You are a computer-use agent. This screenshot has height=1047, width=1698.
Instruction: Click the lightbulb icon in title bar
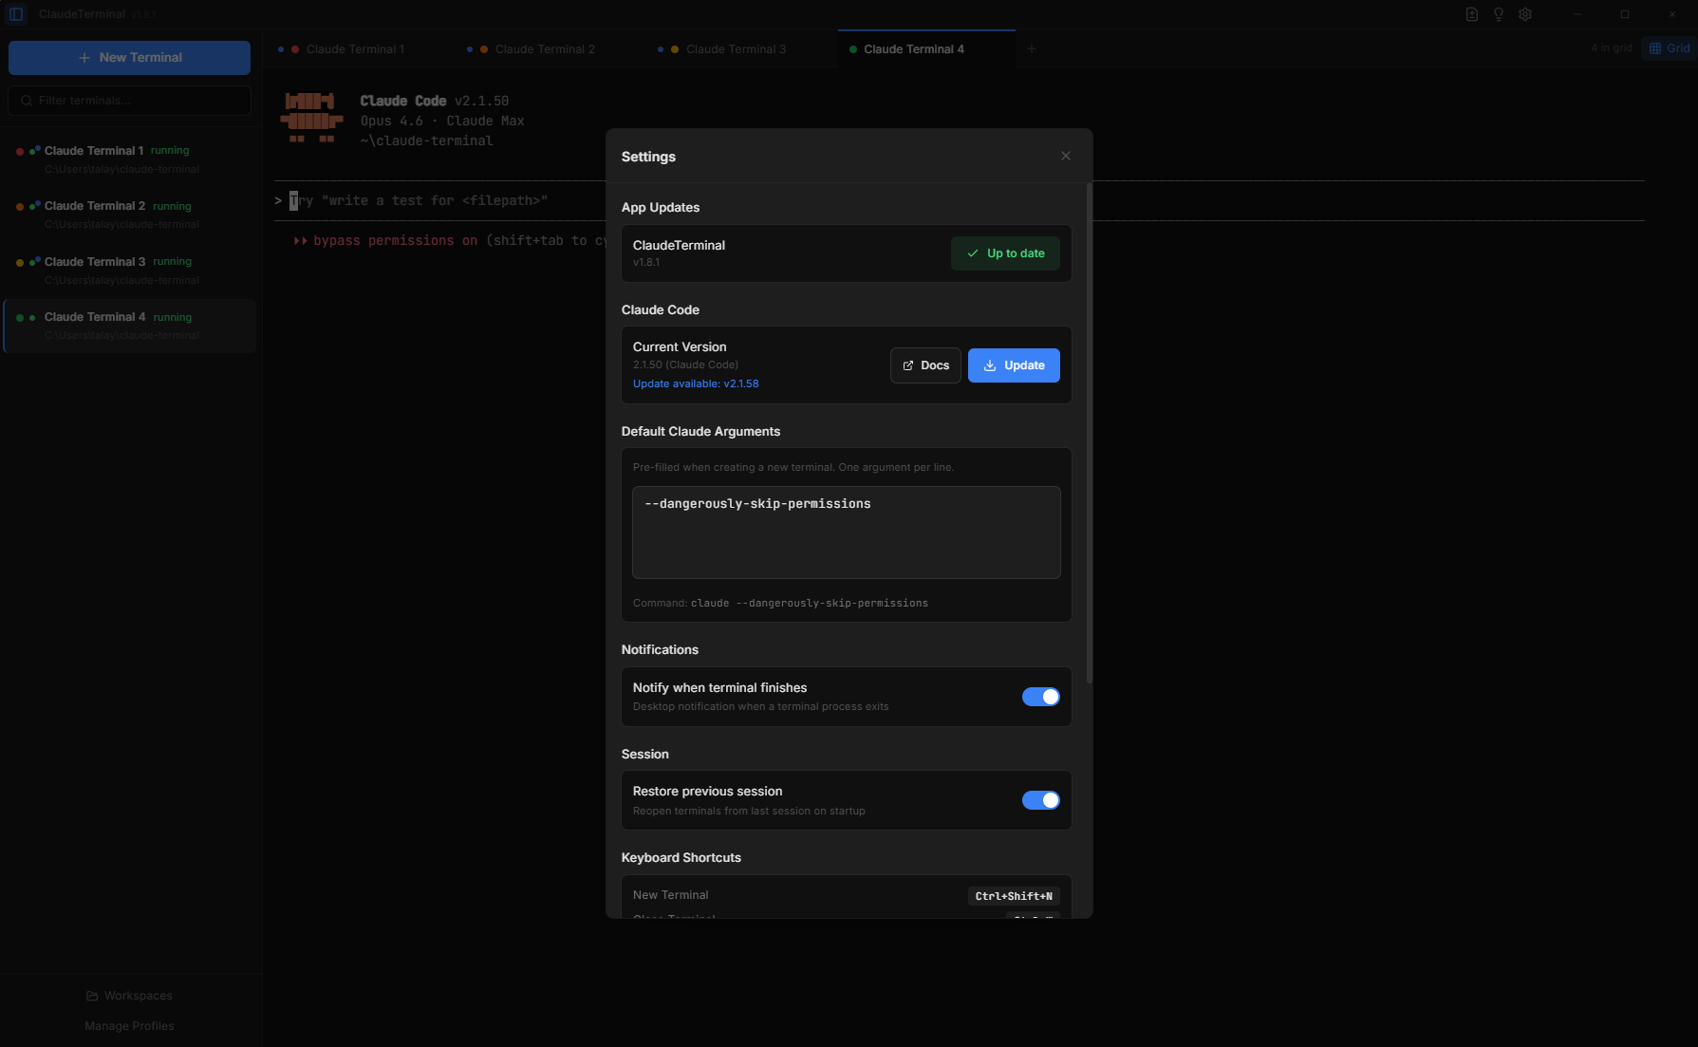coord(1498,14)
